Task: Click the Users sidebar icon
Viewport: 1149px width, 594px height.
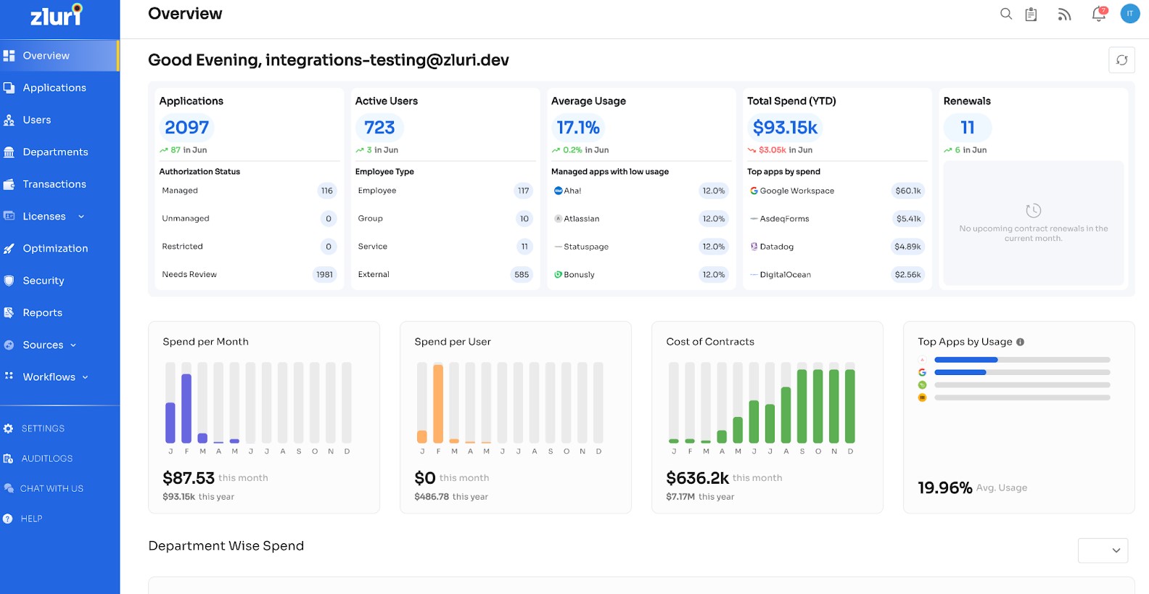Action: click(9, 120)
